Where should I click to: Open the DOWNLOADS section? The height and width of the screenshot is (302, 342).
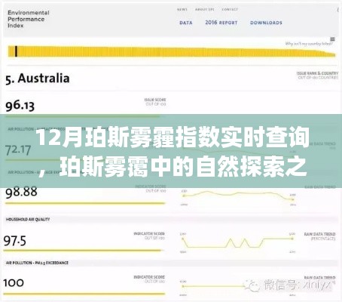266,23
